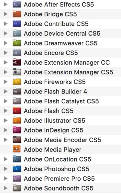Expand the Adobe Device Central CS5 disclosure triangle
The width and height of the screenshot is (121, 194).
(6, 33)
